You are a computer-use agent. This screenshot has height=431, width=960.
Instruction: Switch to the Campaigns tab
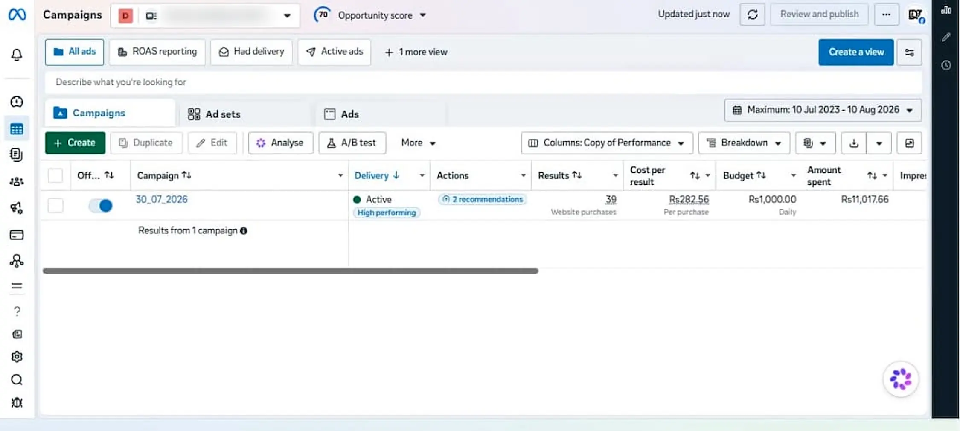(x=110, y=113)
